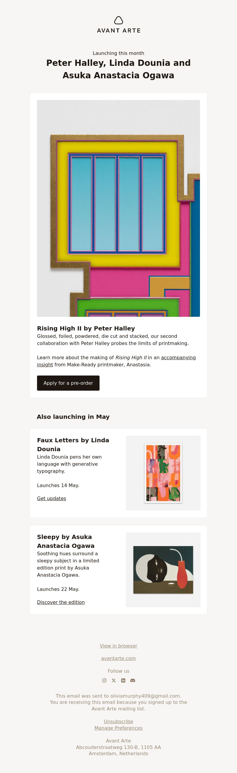Open the Manage Preferences link
Image resolution: width=237 pixels, height=773 pixels.
click(x=118, y=728)
